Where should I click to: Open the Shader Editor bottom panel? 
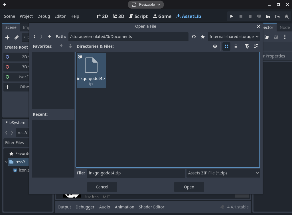[152, 207]
